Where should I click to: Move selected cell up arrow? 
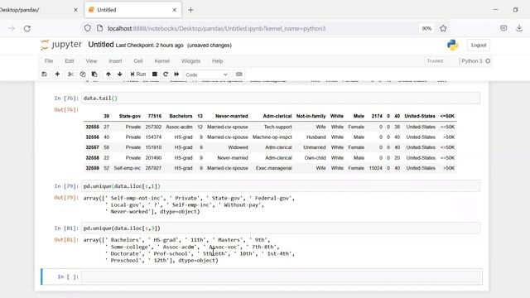[108, 74]
